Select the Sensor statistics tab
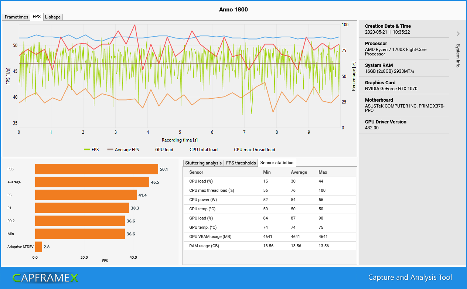The height and width of the screenshot is (289, 467). click(x=277, y=163)
